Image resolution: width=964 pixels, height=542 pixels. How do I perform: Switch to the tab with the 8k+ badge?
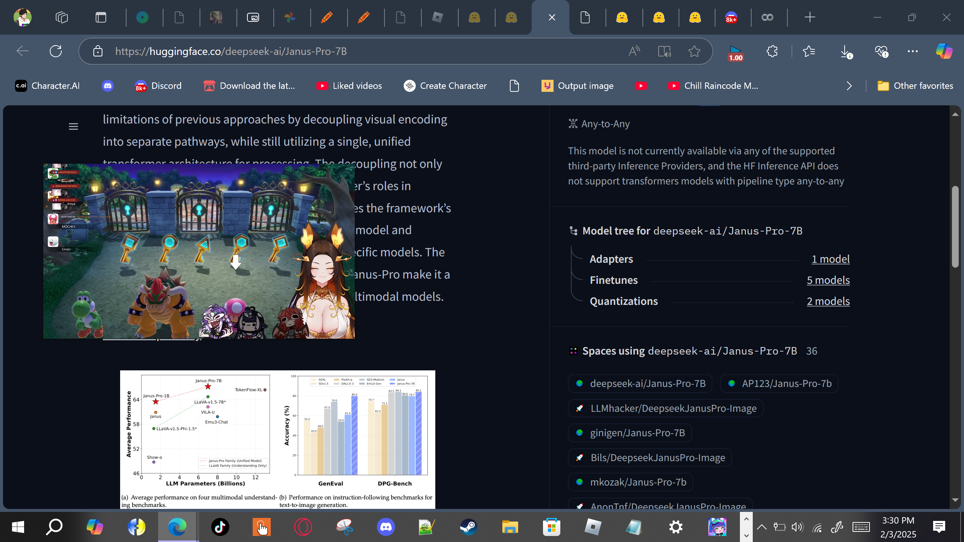[x=731, y=17]
